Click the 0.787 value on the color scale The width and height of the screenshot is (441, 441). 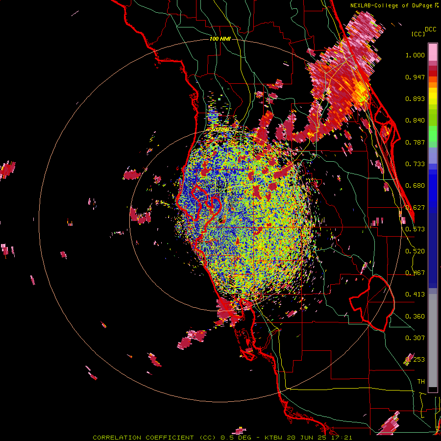[x=415, y=142]
